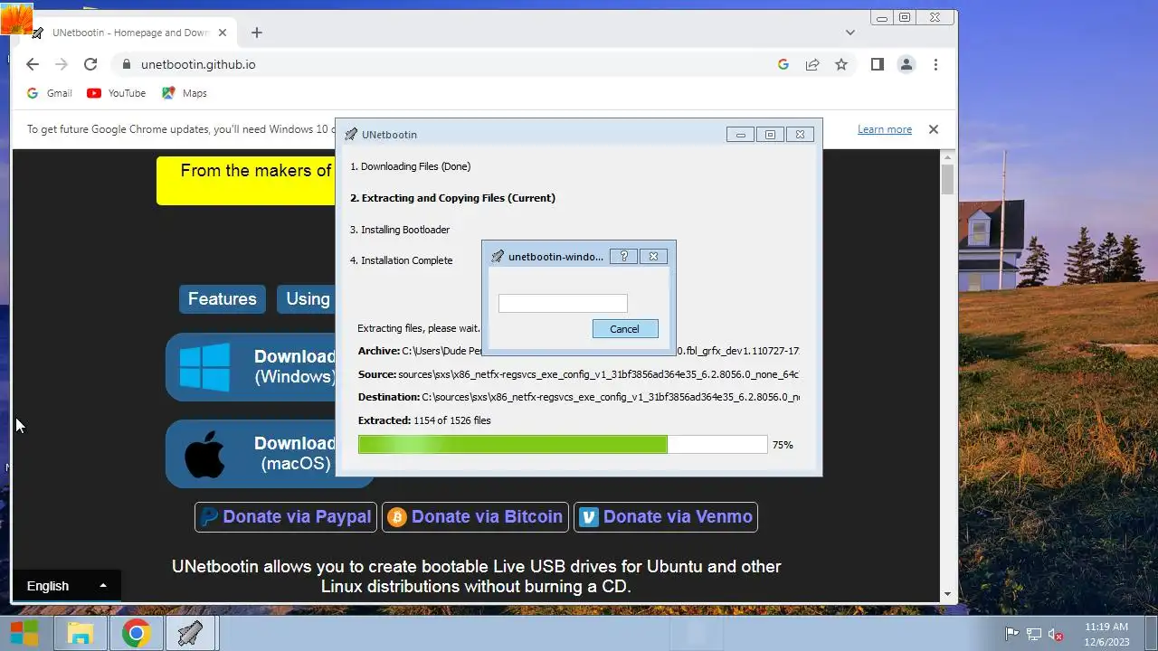1158x651 pixels.
Task: Toggle the Chrome side panel
Action: (x=877, y=64)
